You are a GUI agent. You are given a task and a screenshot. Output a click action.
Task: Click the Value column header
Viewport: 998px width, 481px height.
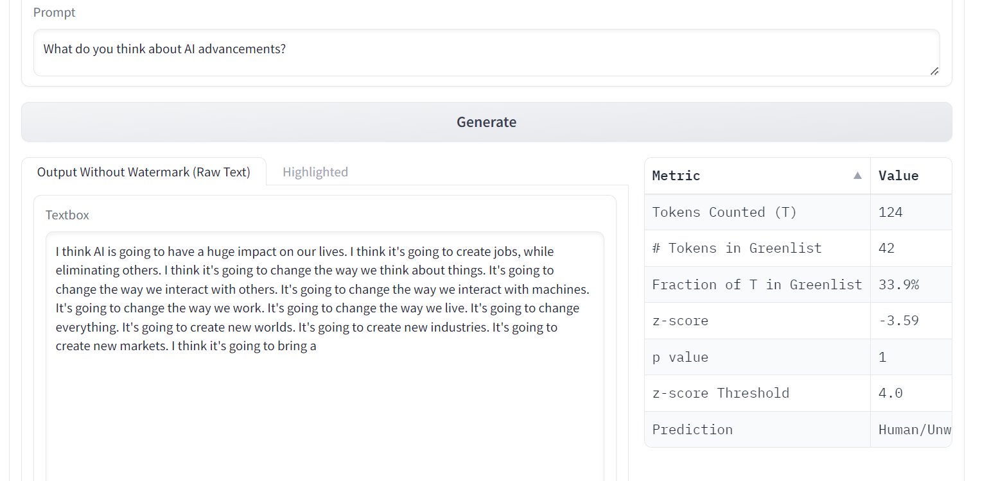coord(911,176)
